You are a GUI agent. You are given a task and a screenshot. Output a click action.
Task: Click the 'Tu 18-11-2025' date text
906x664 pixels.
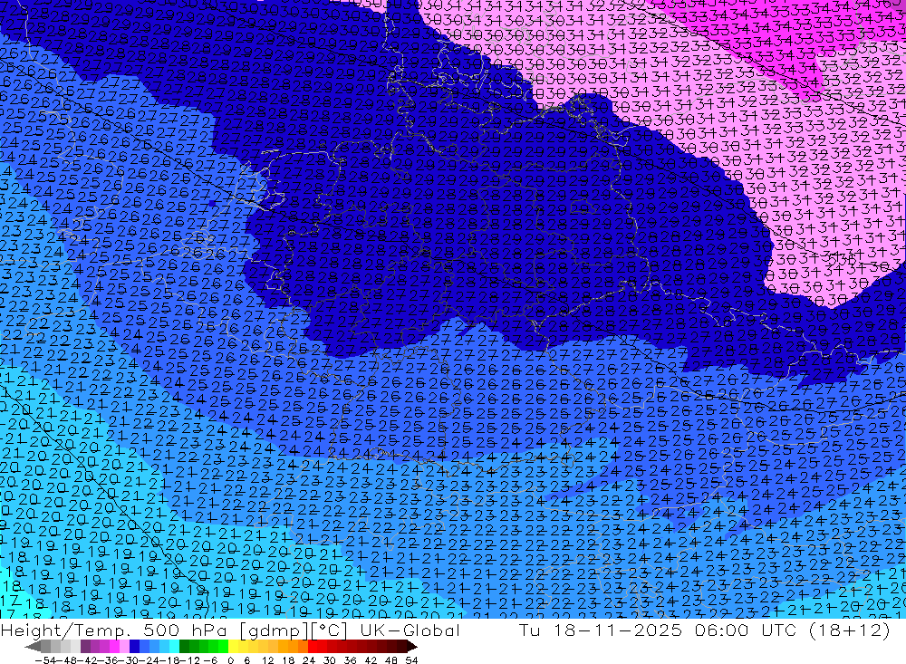tap(601, 630)
